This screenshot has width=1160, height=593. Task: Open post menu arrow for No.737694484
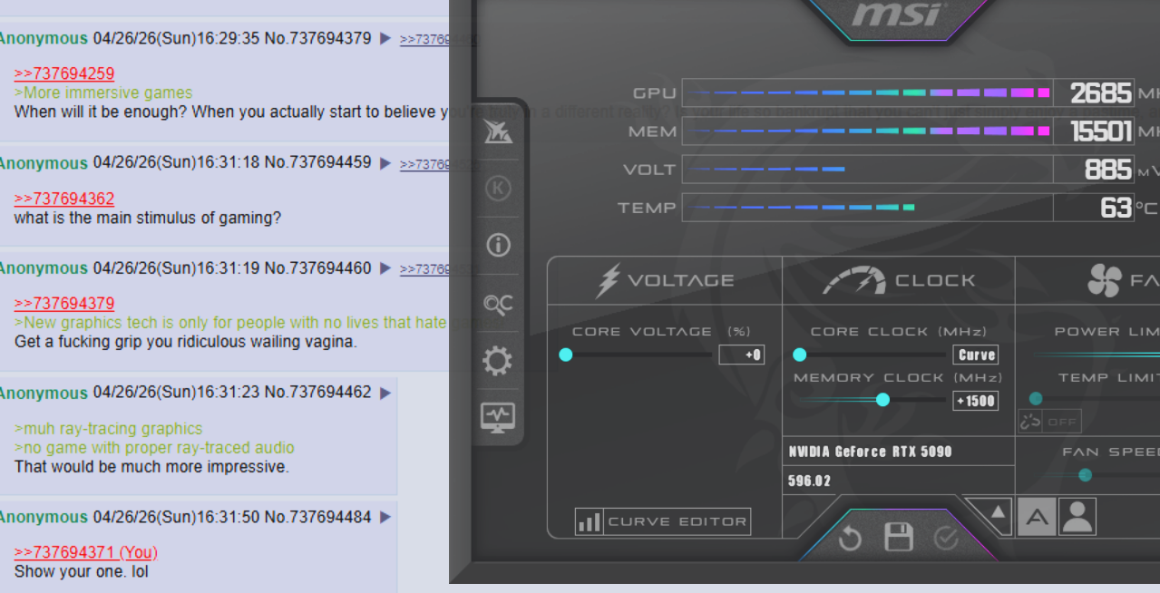(385, 517)
